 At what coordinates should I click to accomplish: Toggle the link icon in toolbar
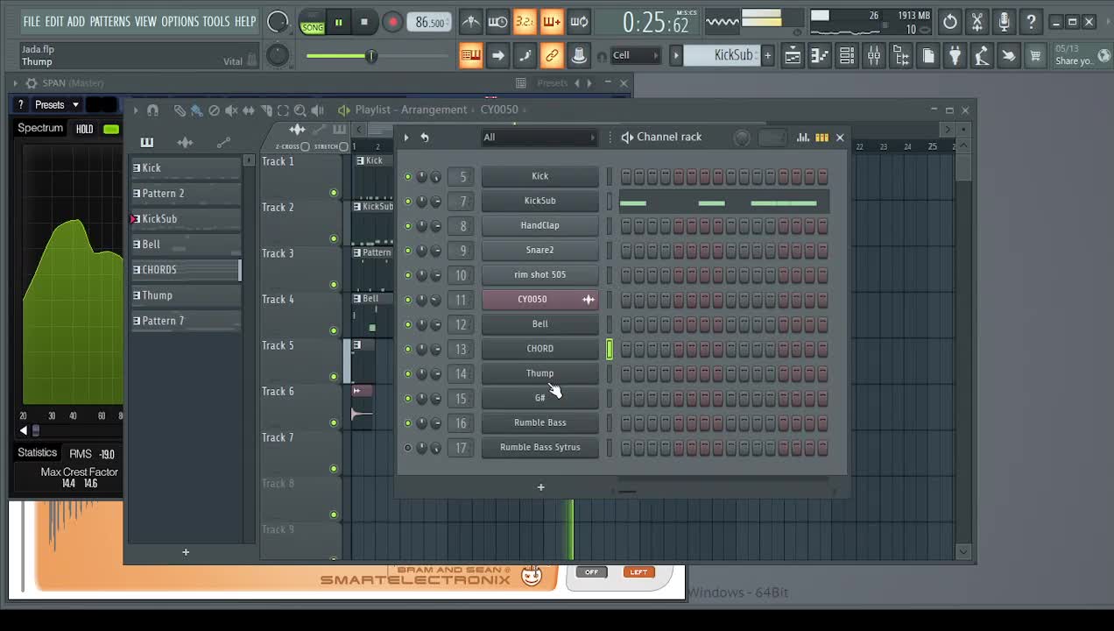[x=552, y=55]
